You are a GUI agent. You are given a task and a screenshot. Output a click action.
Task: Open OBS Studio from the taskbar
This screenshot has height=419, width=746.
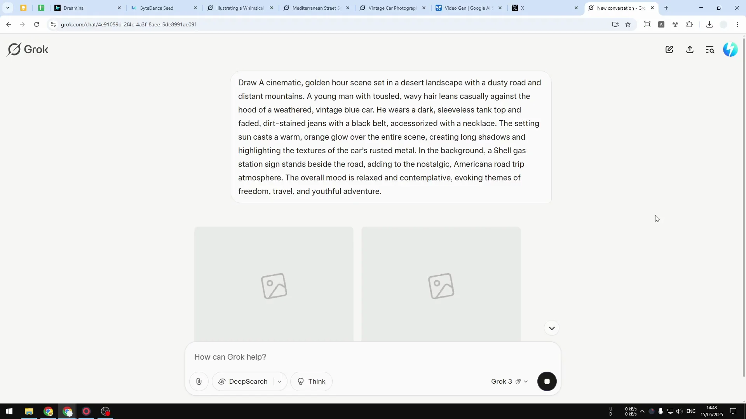pos(105,411)
